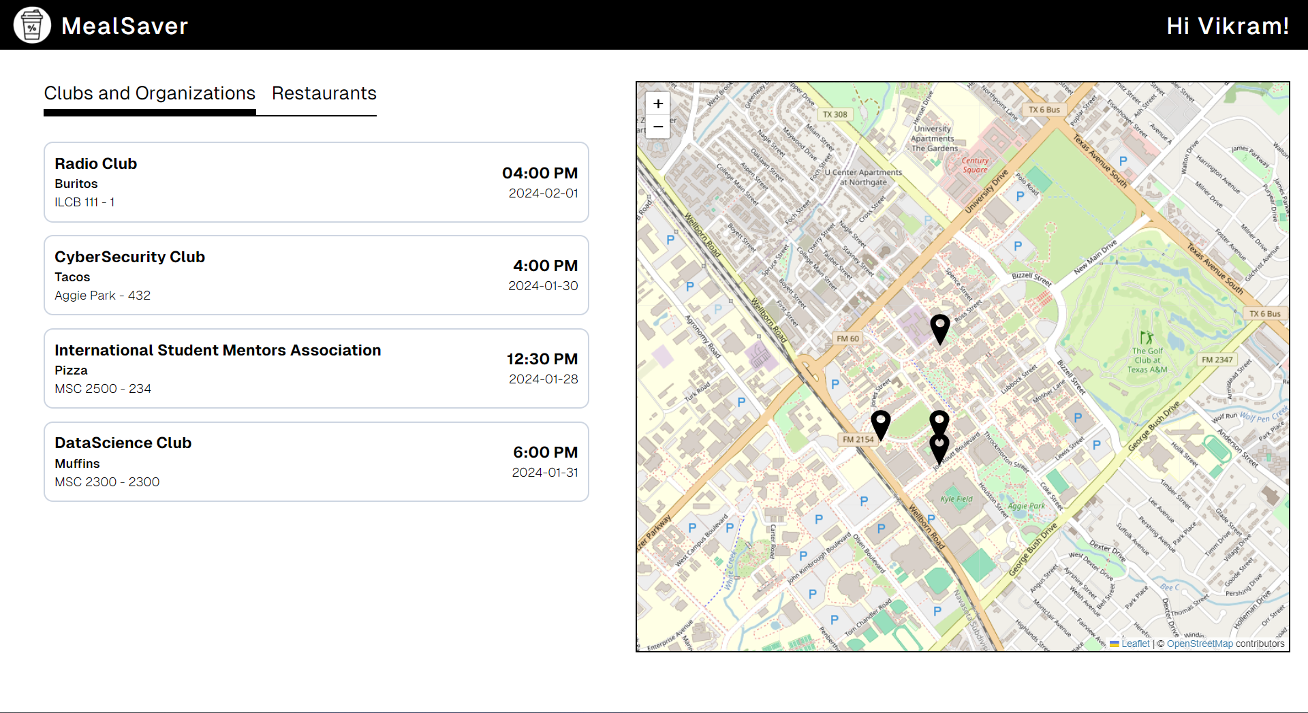Click the 2024-02-01 date
The image size is (1308, 713).
pyautogui.click(x=544, y=193)
